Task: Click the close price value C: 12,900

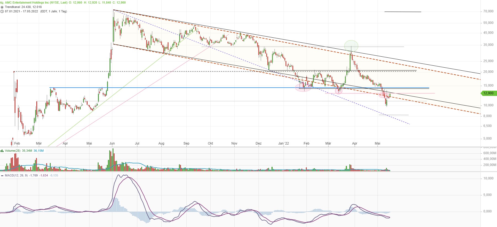Action: coord(119,2)
